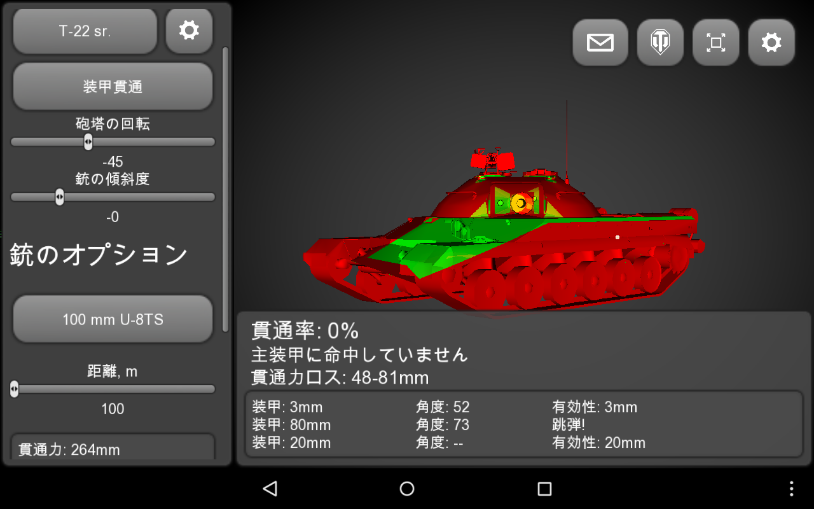Viewport: 814px width, 509px height.
Task: Open the three-dot overflow menu
Action: 791,488
